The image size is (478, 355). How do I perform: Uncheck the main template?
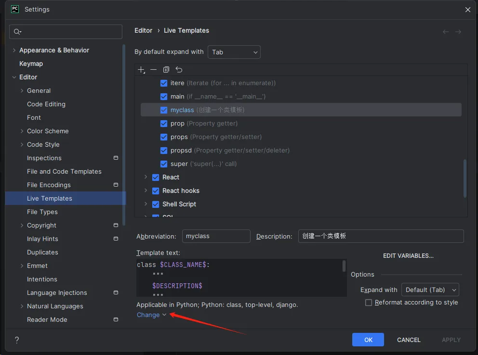tap(164, 96)
